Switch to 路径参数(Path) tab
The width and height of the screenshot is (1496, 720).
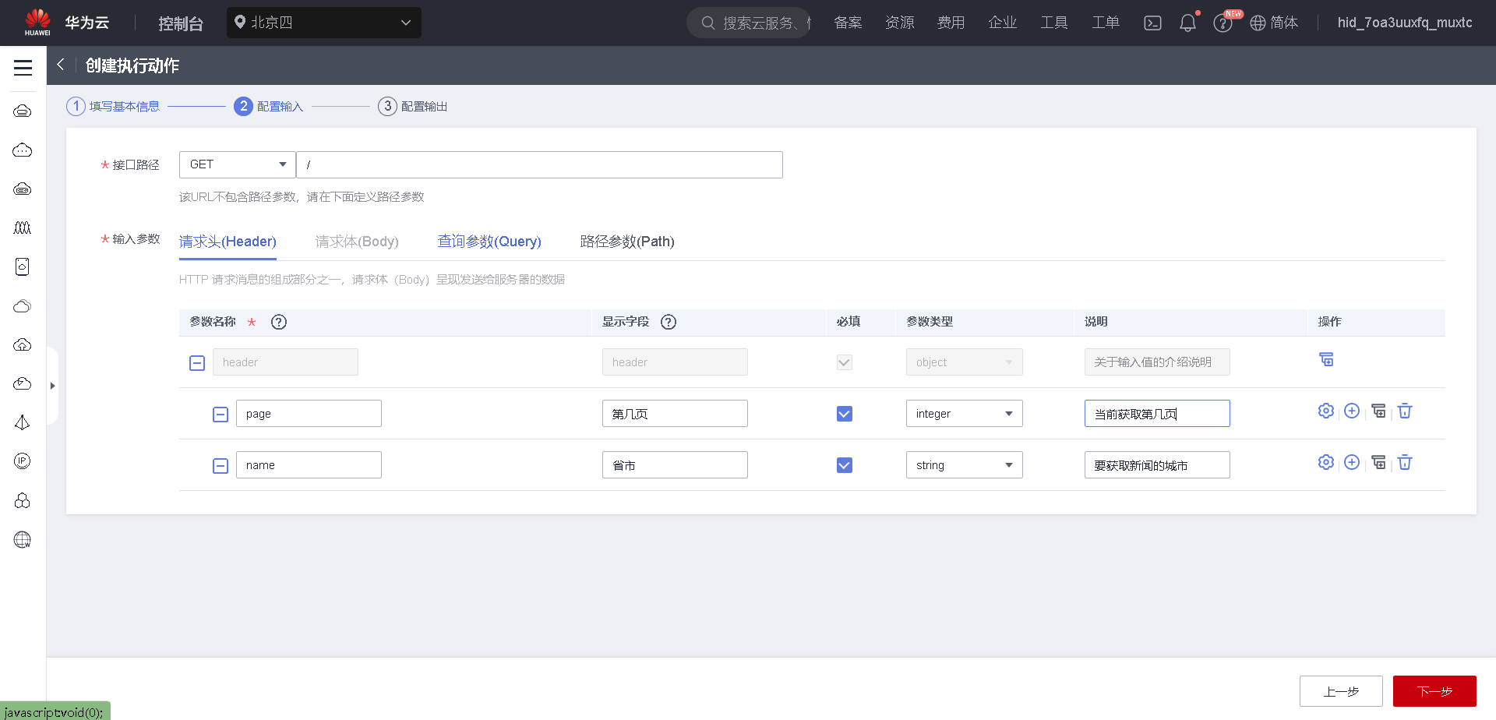pos(627,242)
